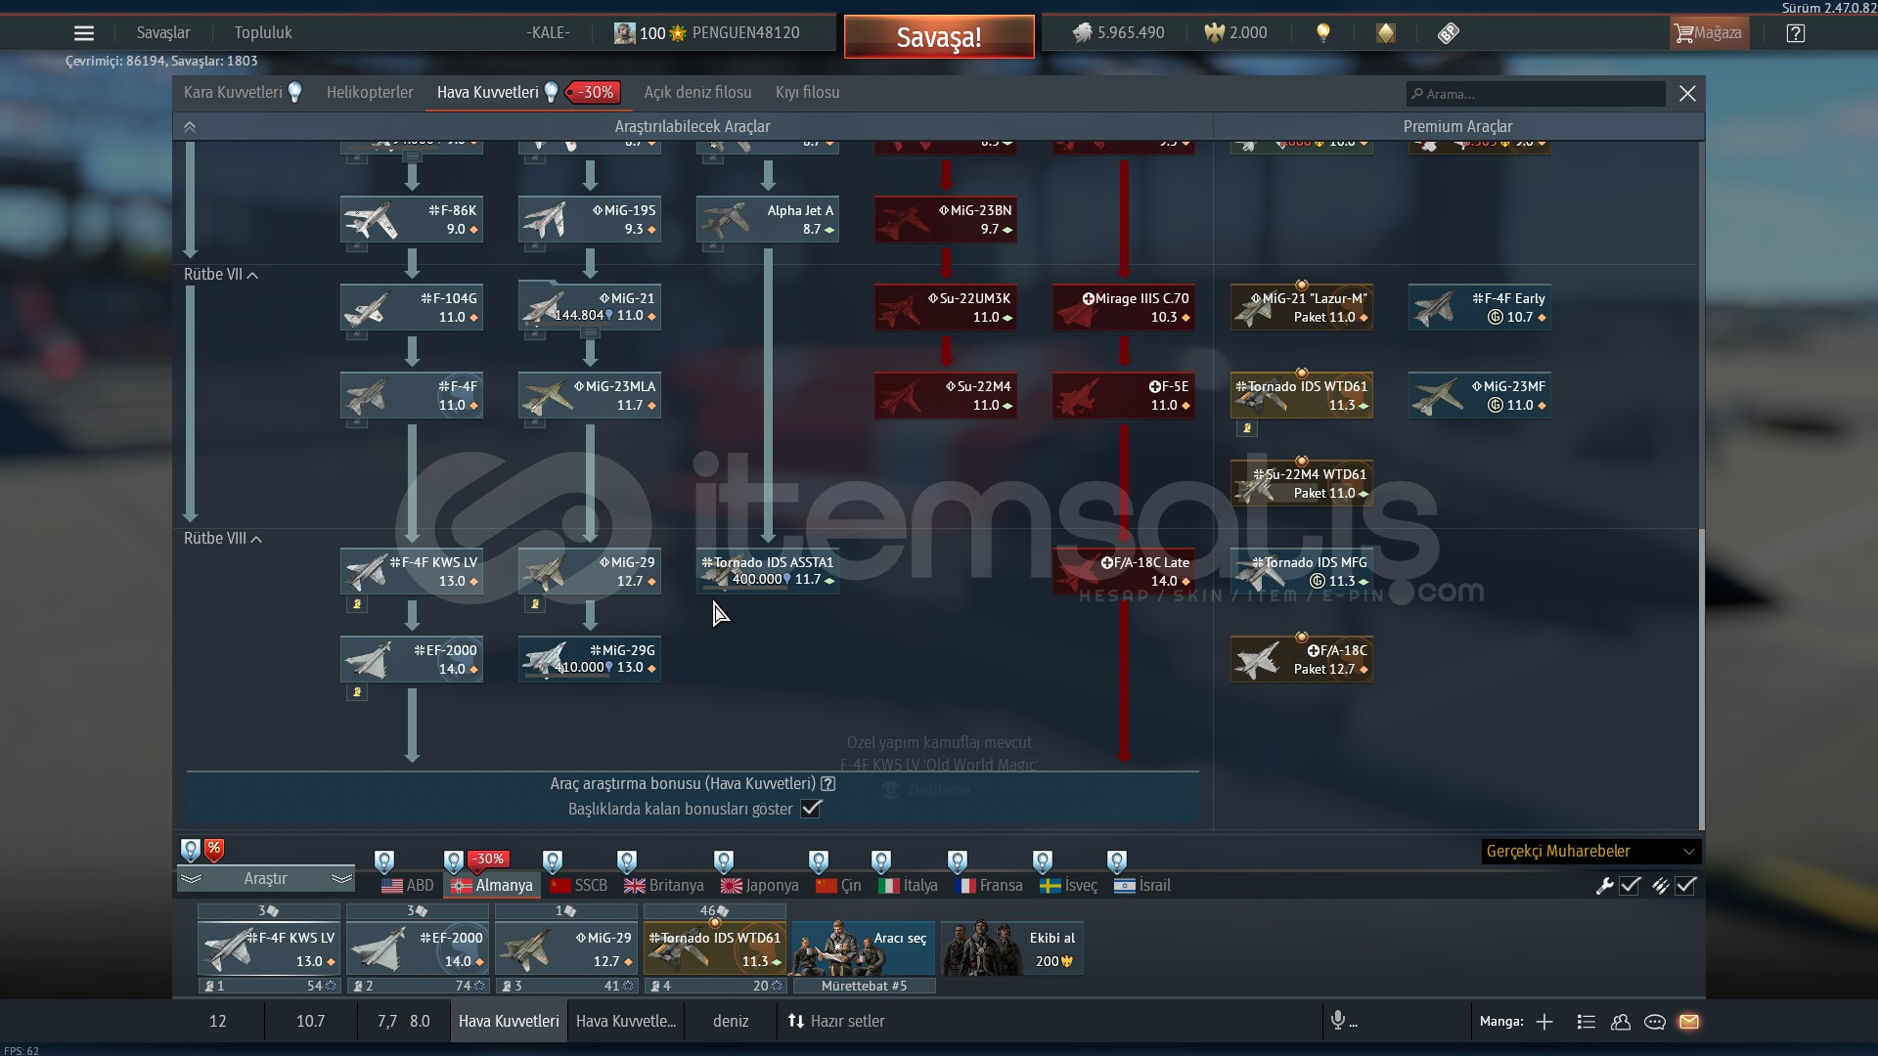Open the Savaşlar menu

[x=163, y=33]
